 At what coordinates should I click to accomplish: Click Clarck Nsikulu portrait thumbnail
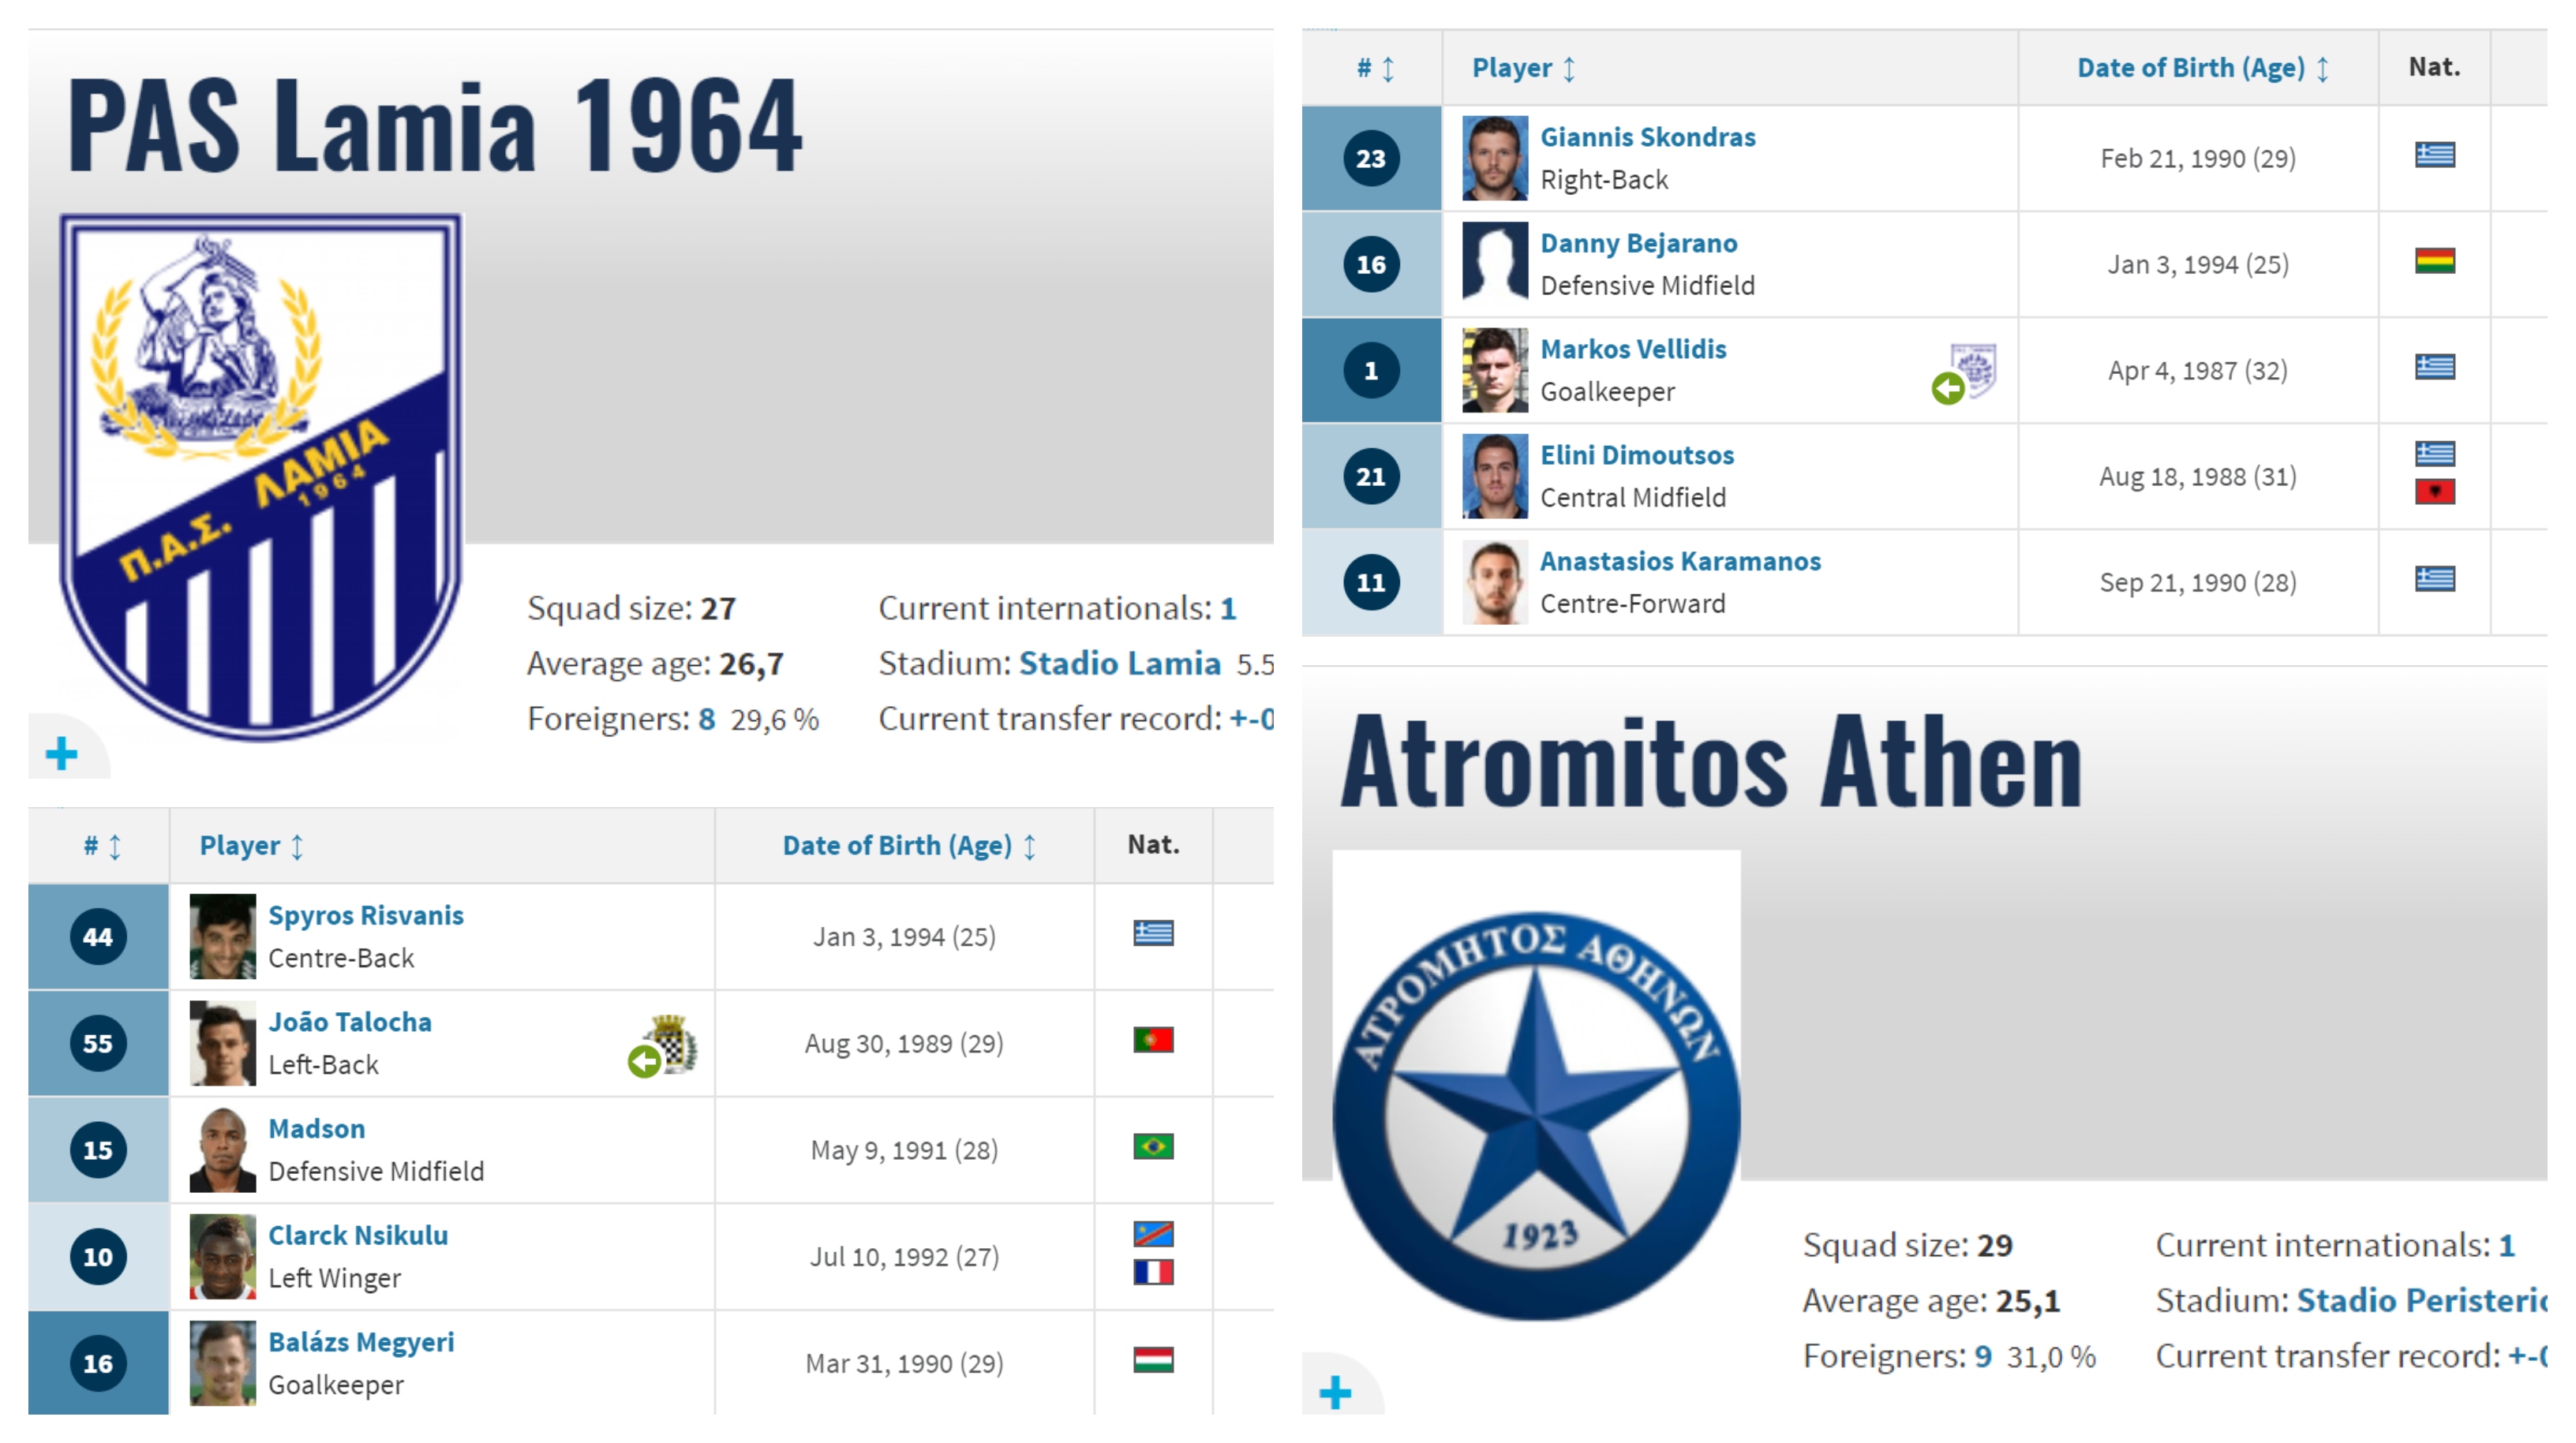(223, 1256)
